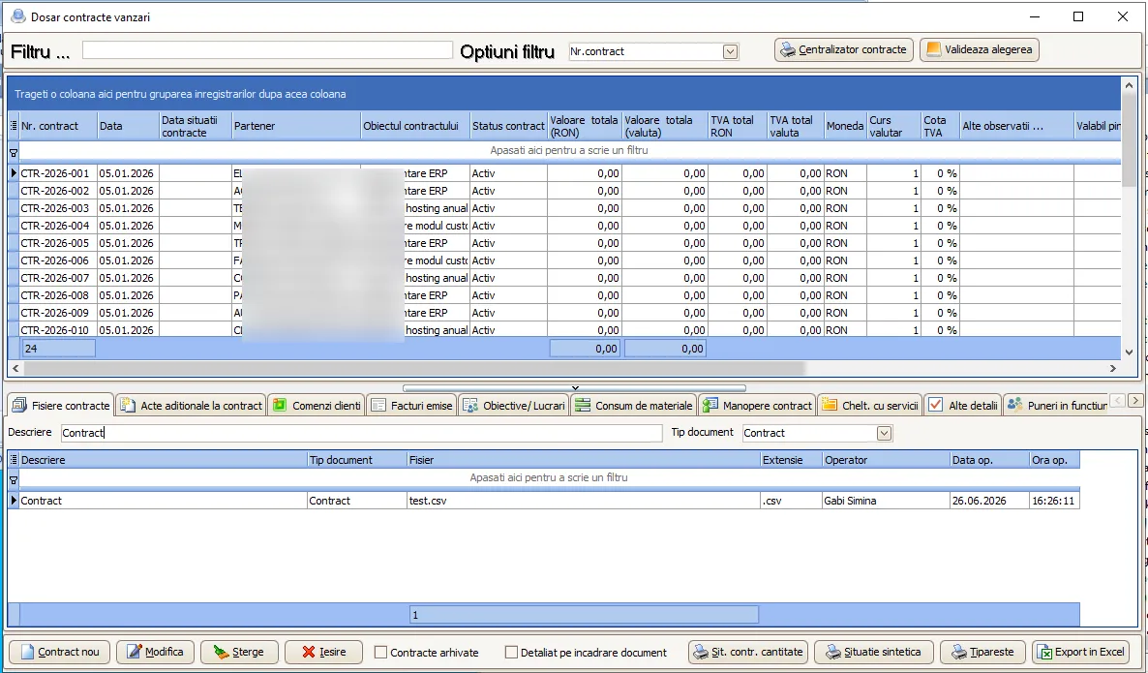Click files grid filter row icon
1148x673 pixels.
coord(14,479)
